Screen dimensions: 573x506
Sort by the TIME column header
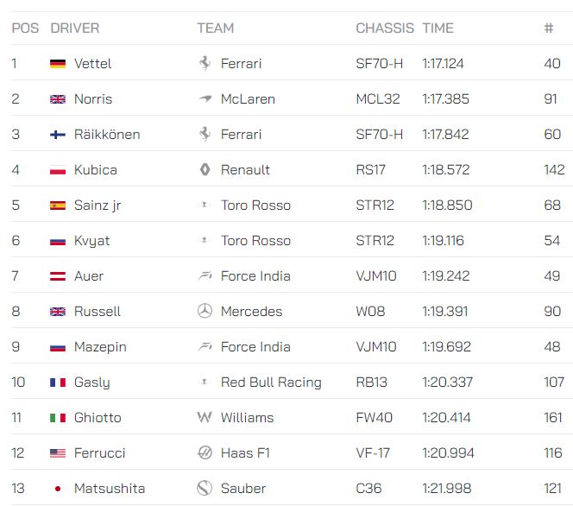coord(438,28)
